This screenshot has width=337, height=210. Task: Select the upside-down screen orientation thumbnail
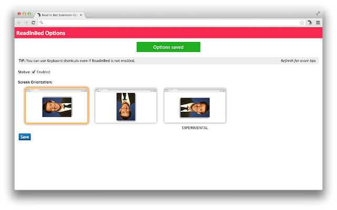tap(126, 106)
